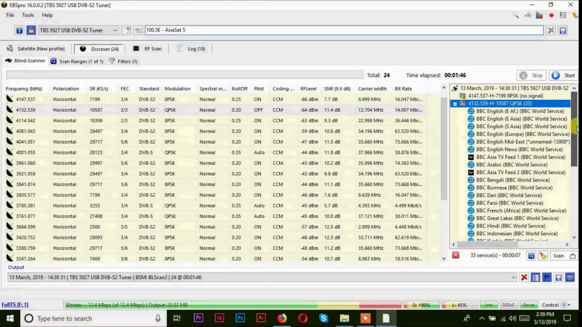
Task: Select the Discover (24) tab
Action: 99,49
